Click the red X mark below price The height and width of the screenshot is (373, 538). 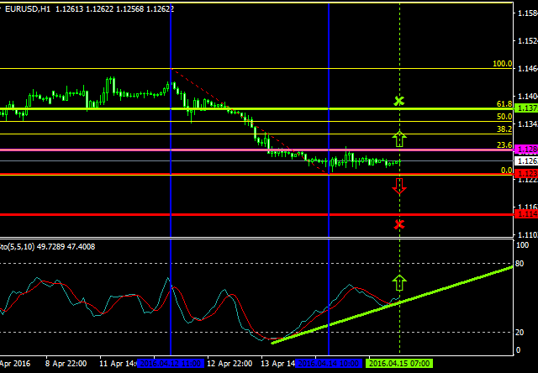tap(399, 224)
